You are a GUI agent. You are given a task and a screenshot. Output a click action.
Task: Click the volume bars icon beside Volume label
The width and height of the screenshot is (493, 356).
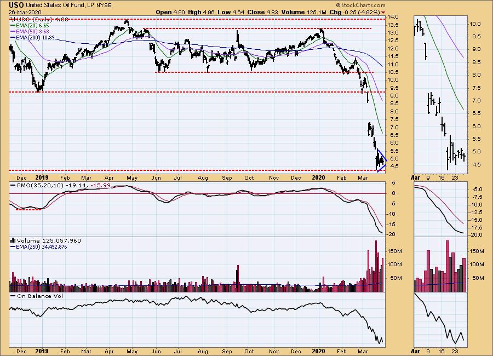(13, 240)
